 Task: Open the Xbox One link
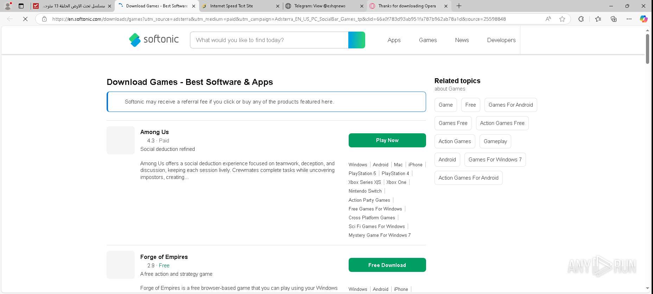397,182
